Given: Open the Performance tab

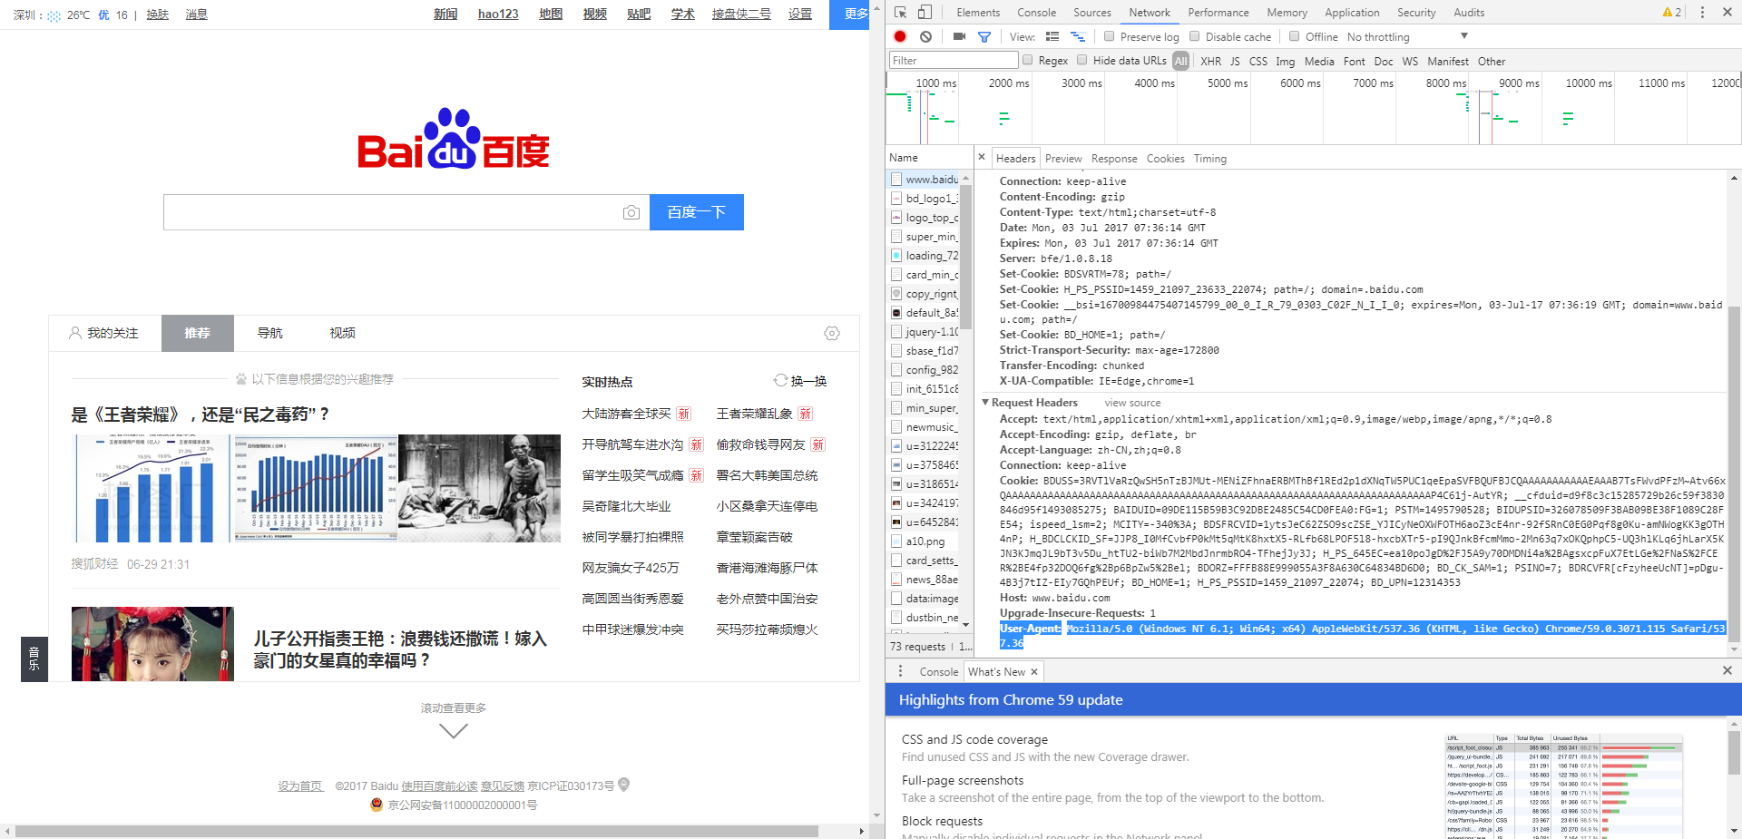Looking at the screenshot, I should (1218, 13).
